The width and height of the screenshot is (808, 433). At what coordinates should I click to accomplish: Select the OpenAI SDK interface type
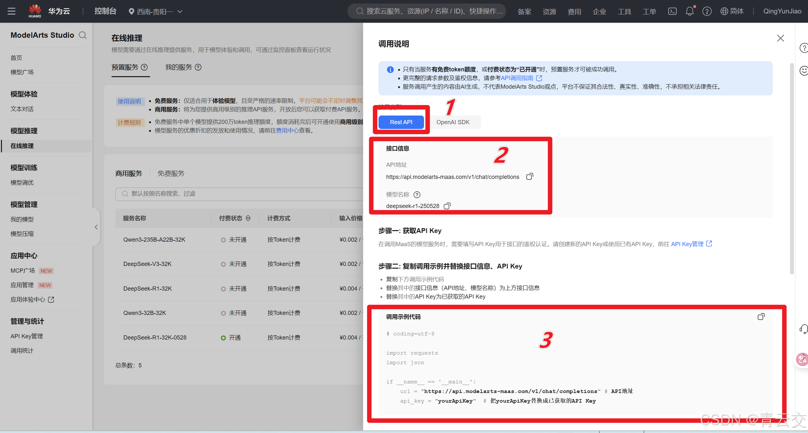click(453, 122)
